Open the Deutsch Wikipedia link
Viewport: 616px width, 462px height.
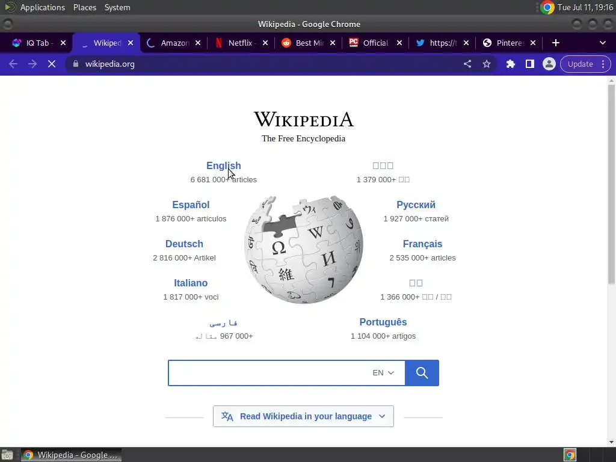click(184, 244)
